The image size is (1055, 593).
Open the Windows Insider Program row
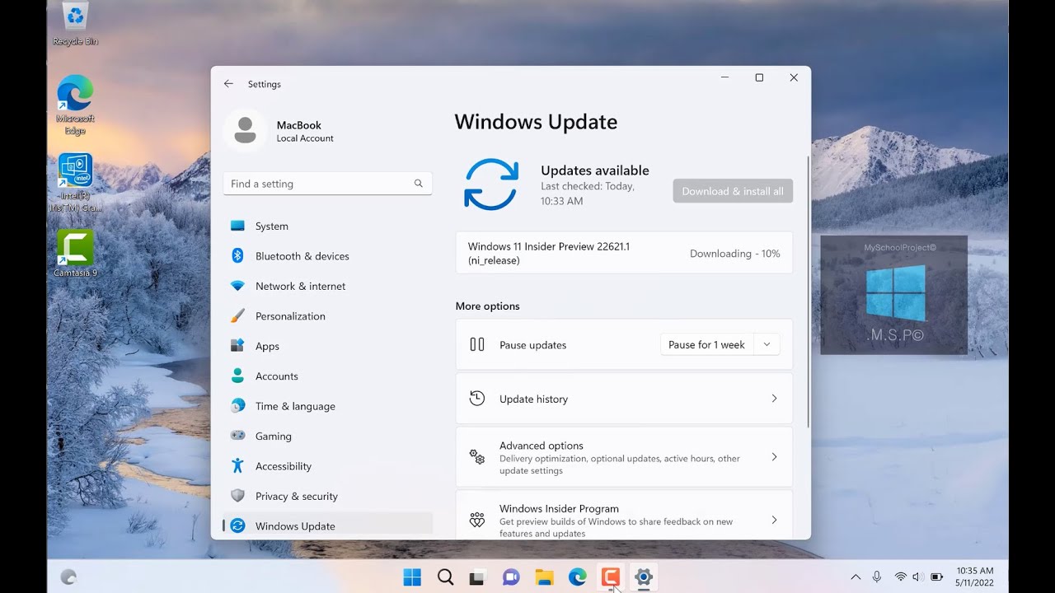[624, 516]
